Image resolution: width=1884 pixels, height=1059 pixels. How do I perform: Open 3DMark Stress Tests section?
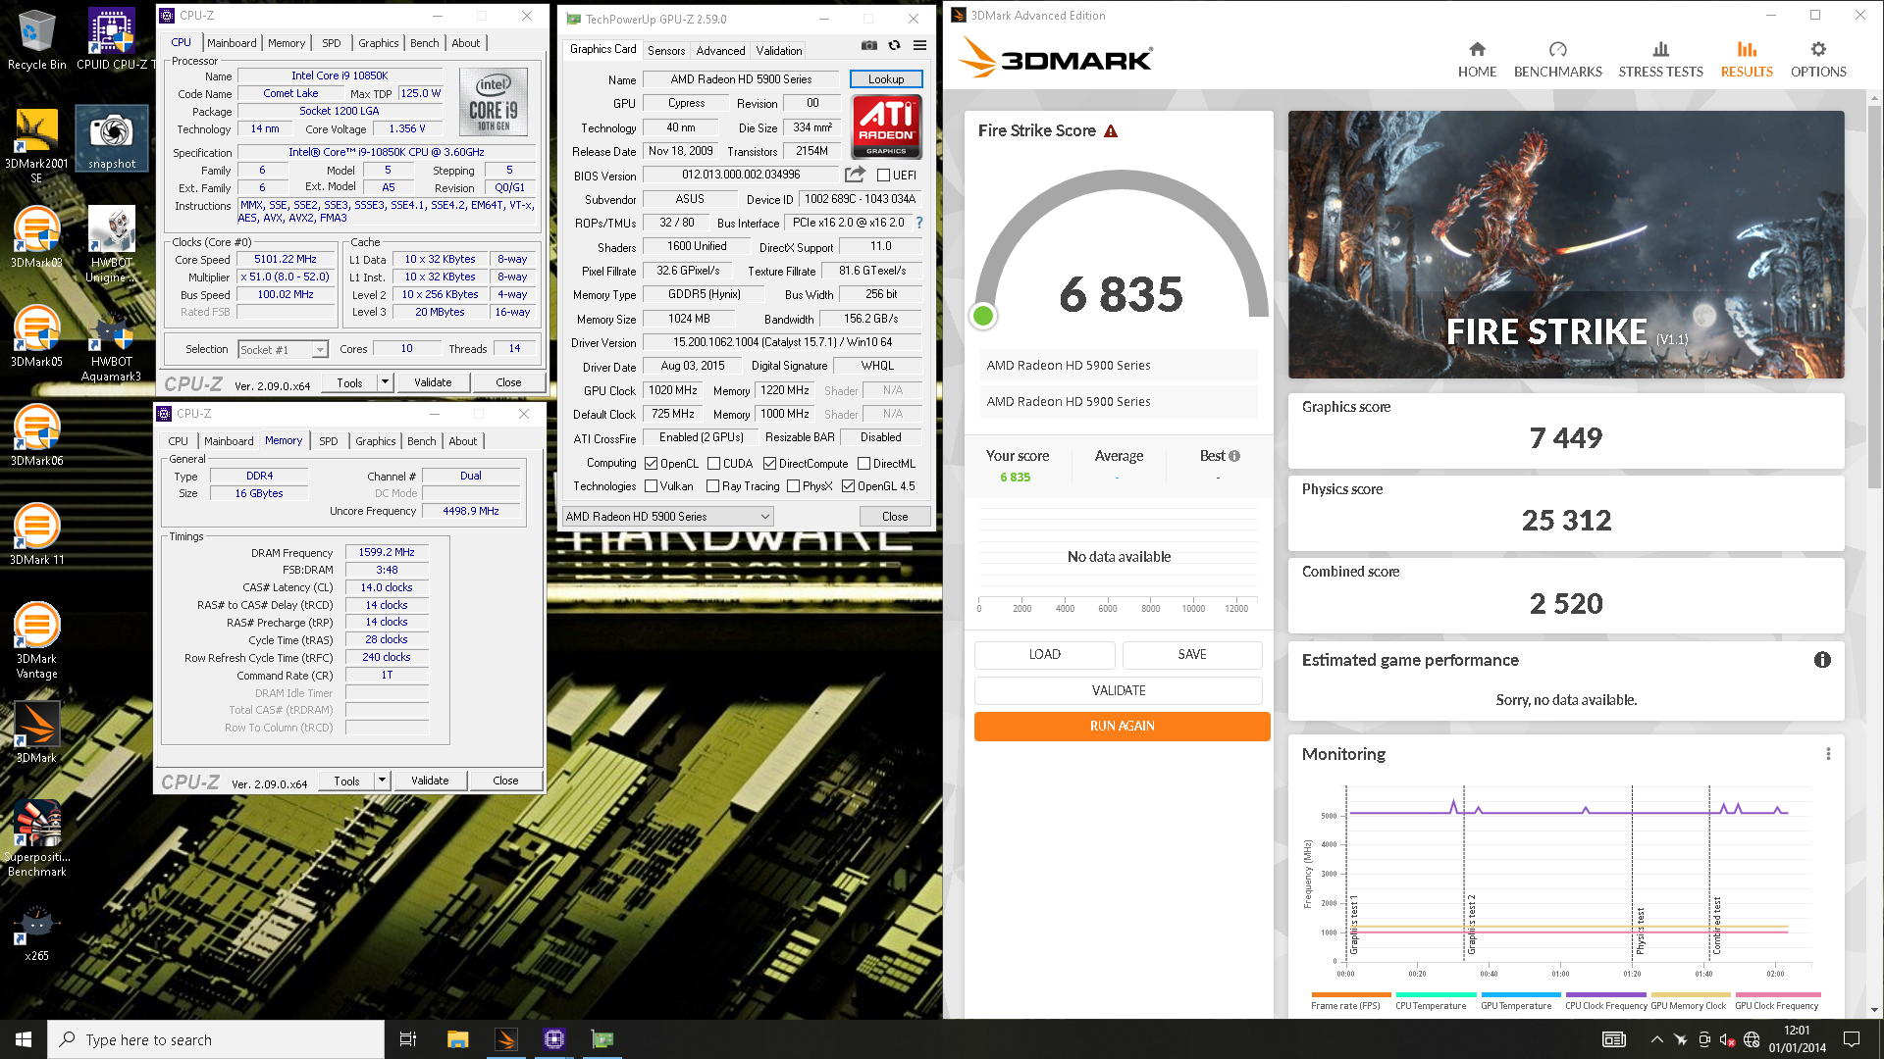1660,60
